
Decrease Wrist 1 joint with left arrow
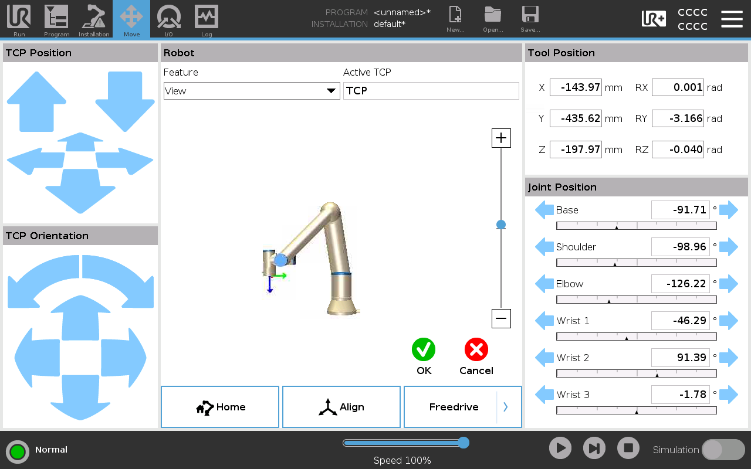tap(544, 321)
